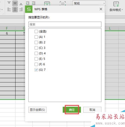
Task: Click the 搜索 search field
Action: 65,24
